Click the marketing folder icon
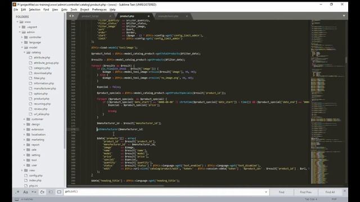 pos(28,140)
